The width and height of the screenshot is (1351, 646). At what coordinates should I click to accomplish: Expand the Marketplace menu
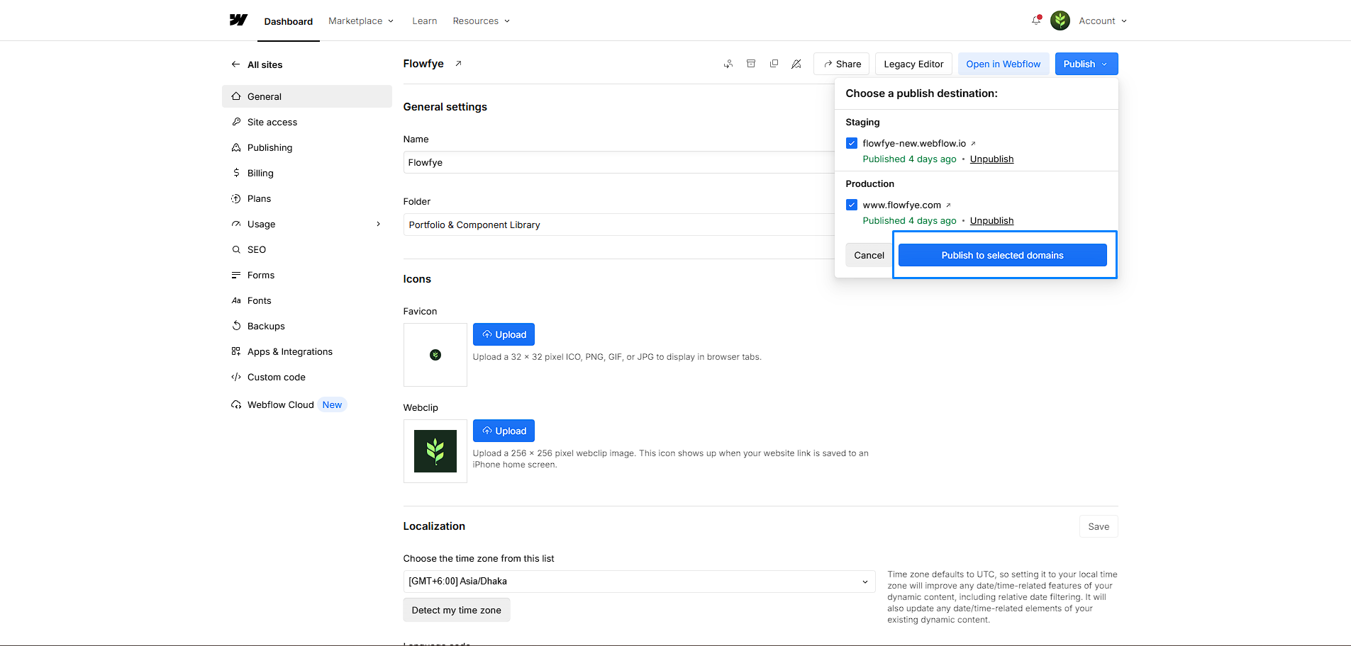click(361, 21)
